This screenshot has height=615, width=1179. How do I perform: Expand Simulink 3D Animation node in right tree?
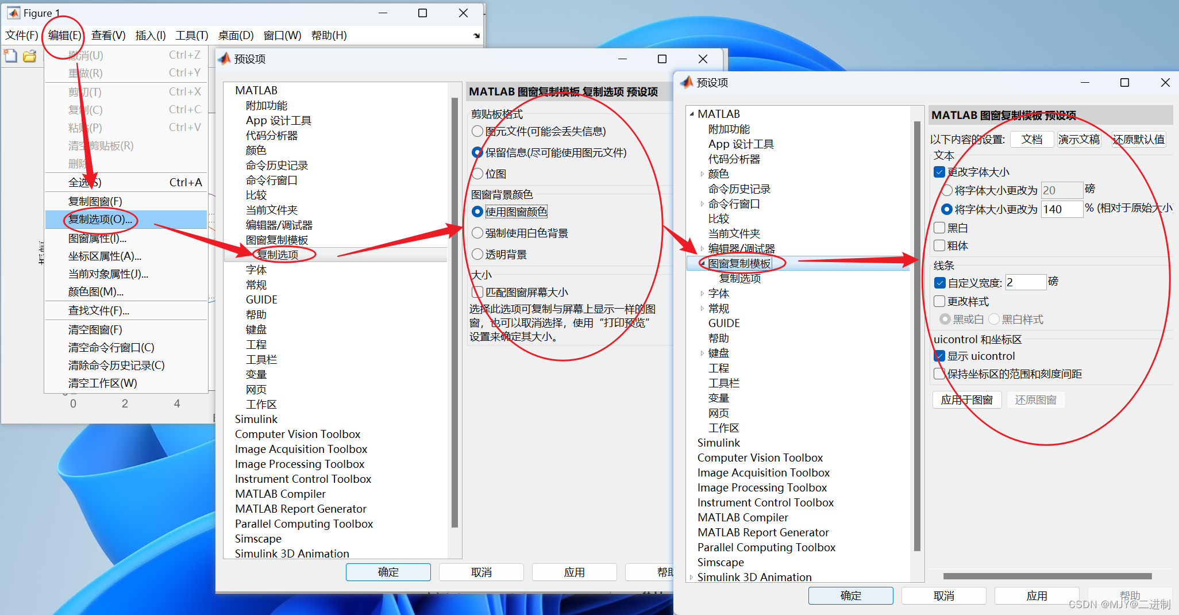click(691, 577)
